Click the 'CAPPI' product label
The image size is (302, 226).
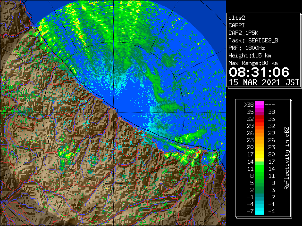coord(236,25)
